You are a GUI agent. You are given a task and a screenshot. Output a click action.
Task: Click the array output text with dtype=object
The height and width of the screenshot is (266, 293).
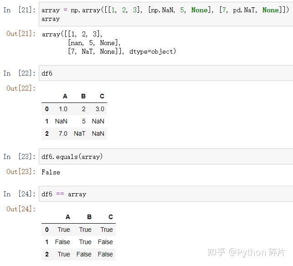click(108, 43)
